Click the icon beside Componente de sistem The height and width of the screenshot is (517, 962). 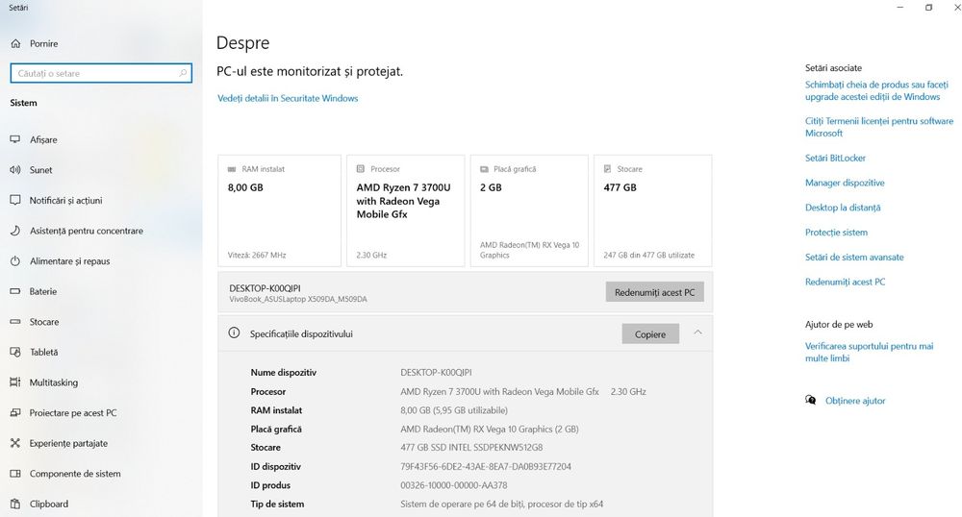[15, 474]
